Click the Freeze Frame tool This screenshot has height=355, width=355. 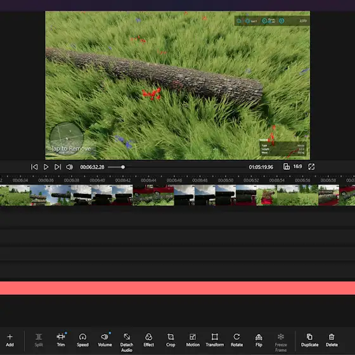point(281,342)
